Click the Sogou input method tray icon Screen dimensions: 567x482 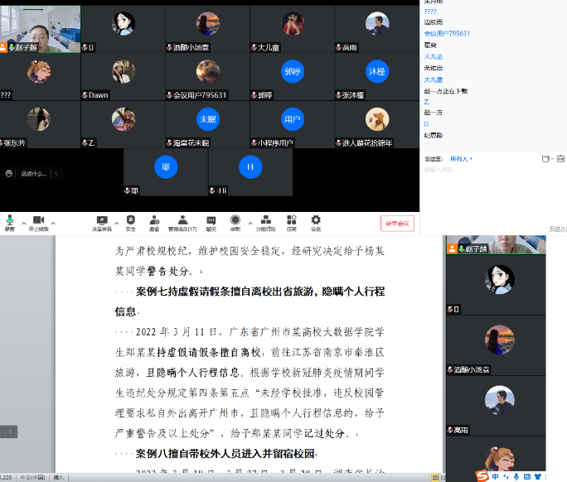481,475
